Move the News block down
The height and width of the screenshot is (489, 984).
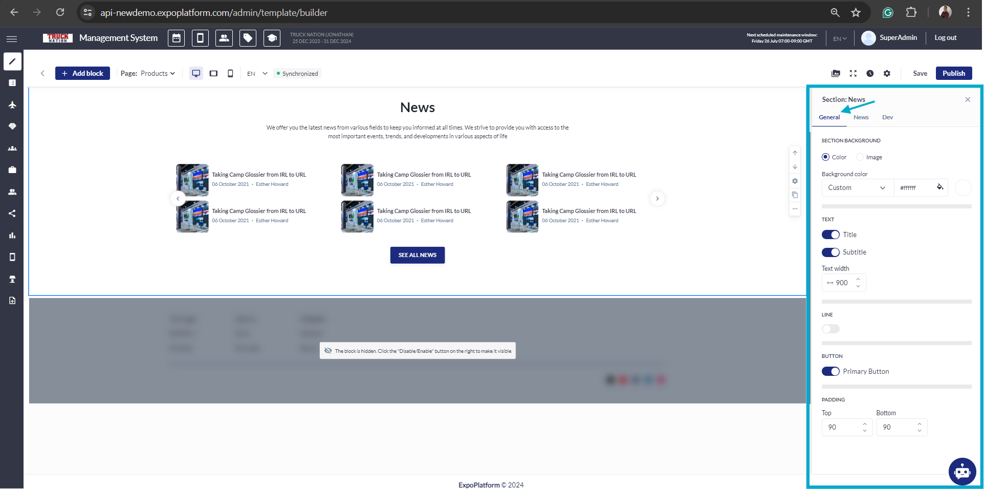coord(795,167)
